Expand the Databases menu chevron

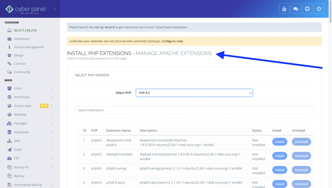52,132
